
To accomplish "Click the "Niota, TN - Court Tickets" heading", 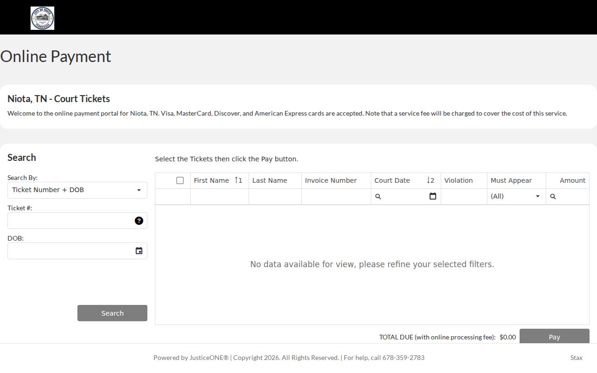I will click(59, 99).
